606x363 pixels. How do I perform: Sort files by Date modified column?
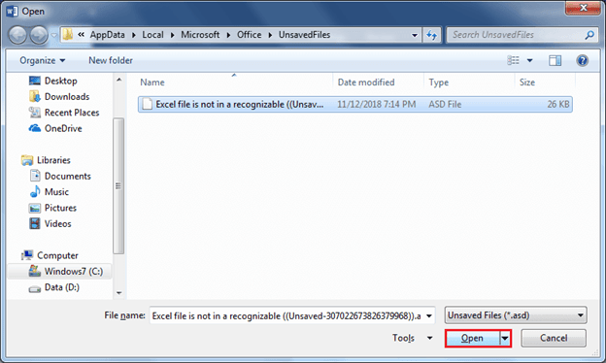click(x=366, y=82)
